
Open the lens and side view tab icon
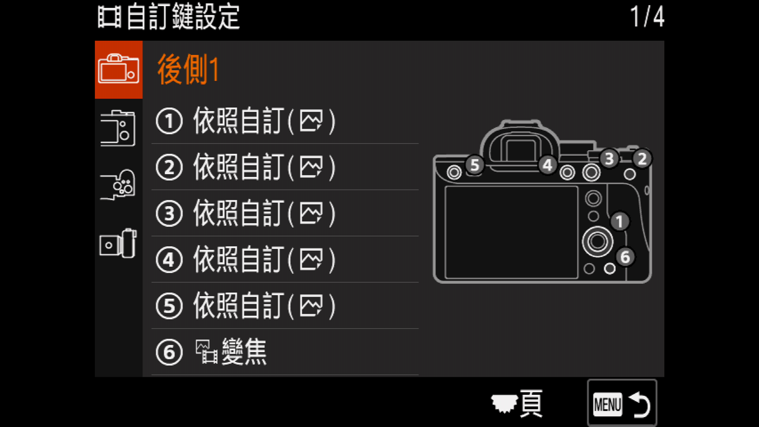(x=118, y=243)
